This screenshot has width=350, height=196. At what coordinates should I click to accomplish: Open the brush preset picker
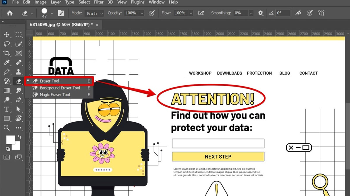[x=47, y=13]
